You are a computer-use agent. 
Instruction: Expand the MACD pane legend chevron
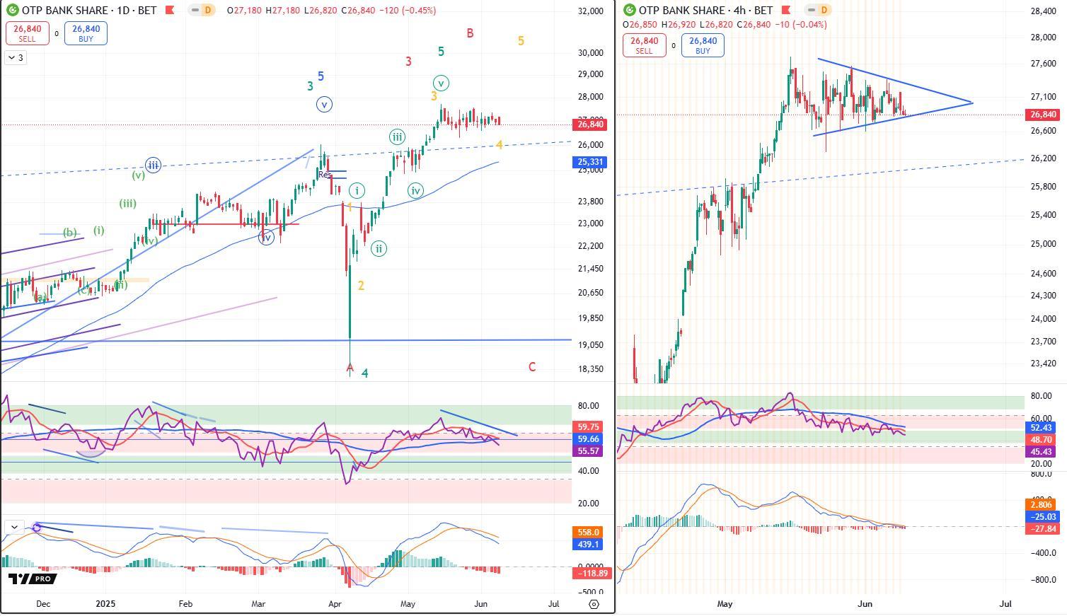point(13,527)
